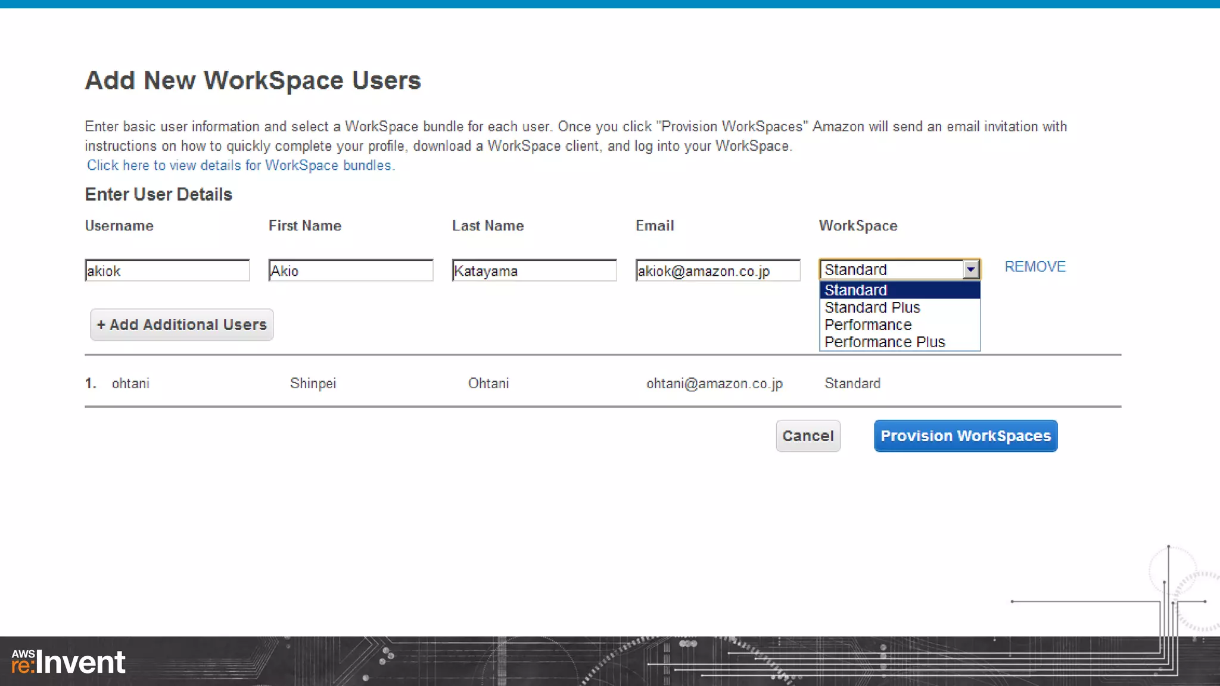Click into the First Name field
The height and width of the screenshot is (686, 1220).
click(x=350, y=271)
